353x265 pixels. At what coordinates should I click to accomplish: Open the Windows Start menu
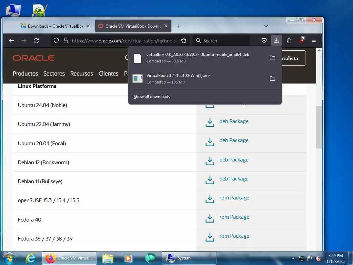pos(9,258)
